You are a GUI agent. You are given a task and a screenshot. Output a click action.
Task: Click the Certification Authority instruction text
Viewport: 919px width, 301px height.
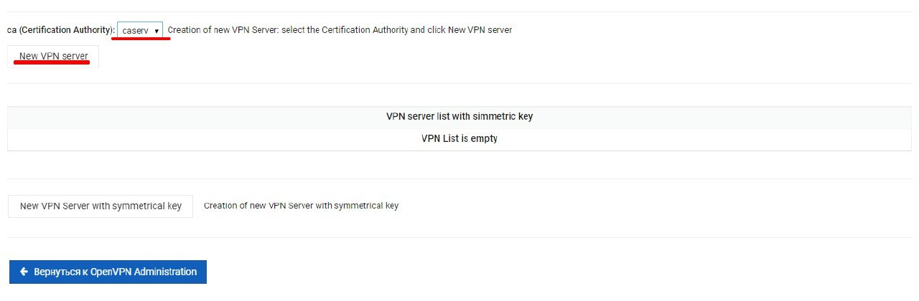(340, 31)
